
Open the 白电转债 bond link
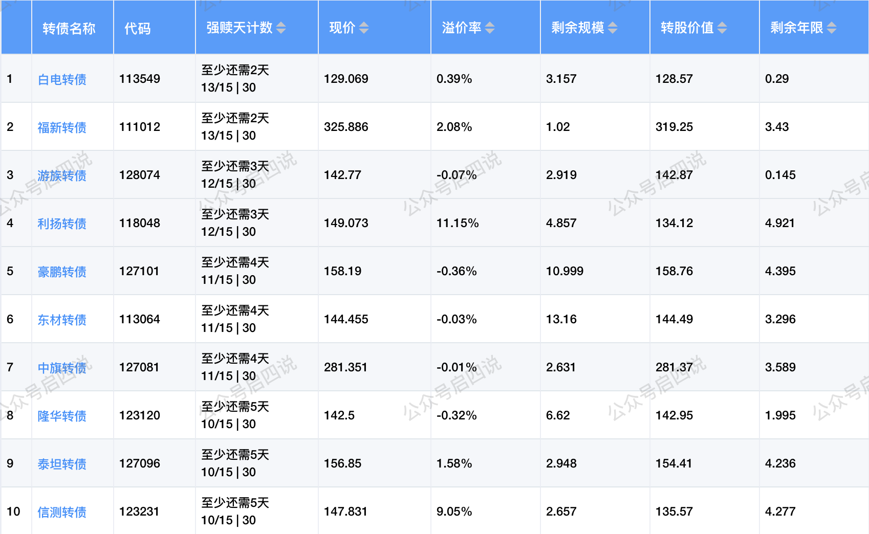(x=62, y=79)
